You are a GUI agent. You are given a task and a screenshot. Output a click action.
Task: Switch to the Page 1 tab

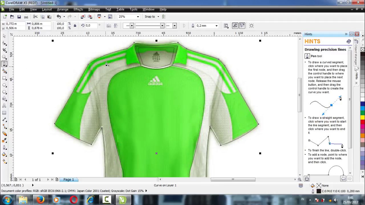coord(68,180)
